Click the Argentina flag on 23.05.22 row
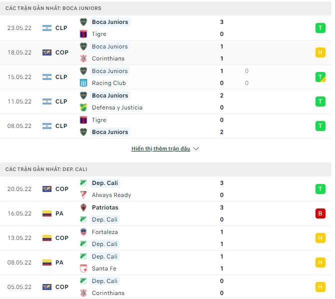Screen dimensions: 335x299 pyautogui.click(x=47, y=28)
